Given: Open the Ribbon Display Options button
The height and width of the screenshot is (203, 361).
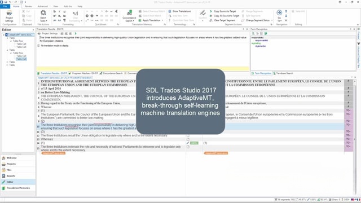Looking at the screenshot, I should coord(340,2).
